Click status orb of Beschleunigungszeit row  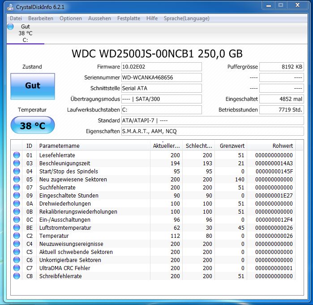[x=17, y=163]
